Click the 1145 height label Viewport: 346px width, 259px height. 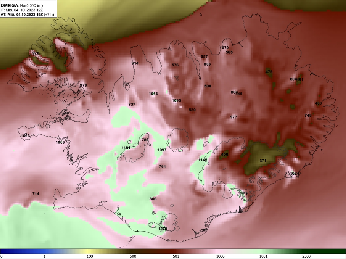tap(203, 160)
